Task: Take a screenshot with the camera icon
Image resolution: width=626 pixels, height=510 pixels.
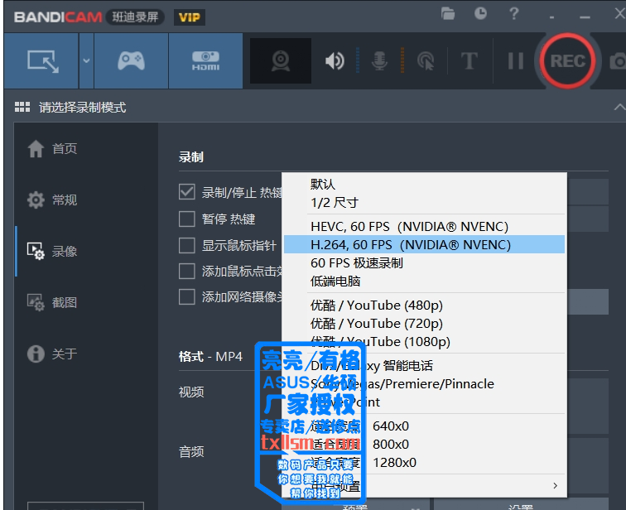Action: (618, 61)
